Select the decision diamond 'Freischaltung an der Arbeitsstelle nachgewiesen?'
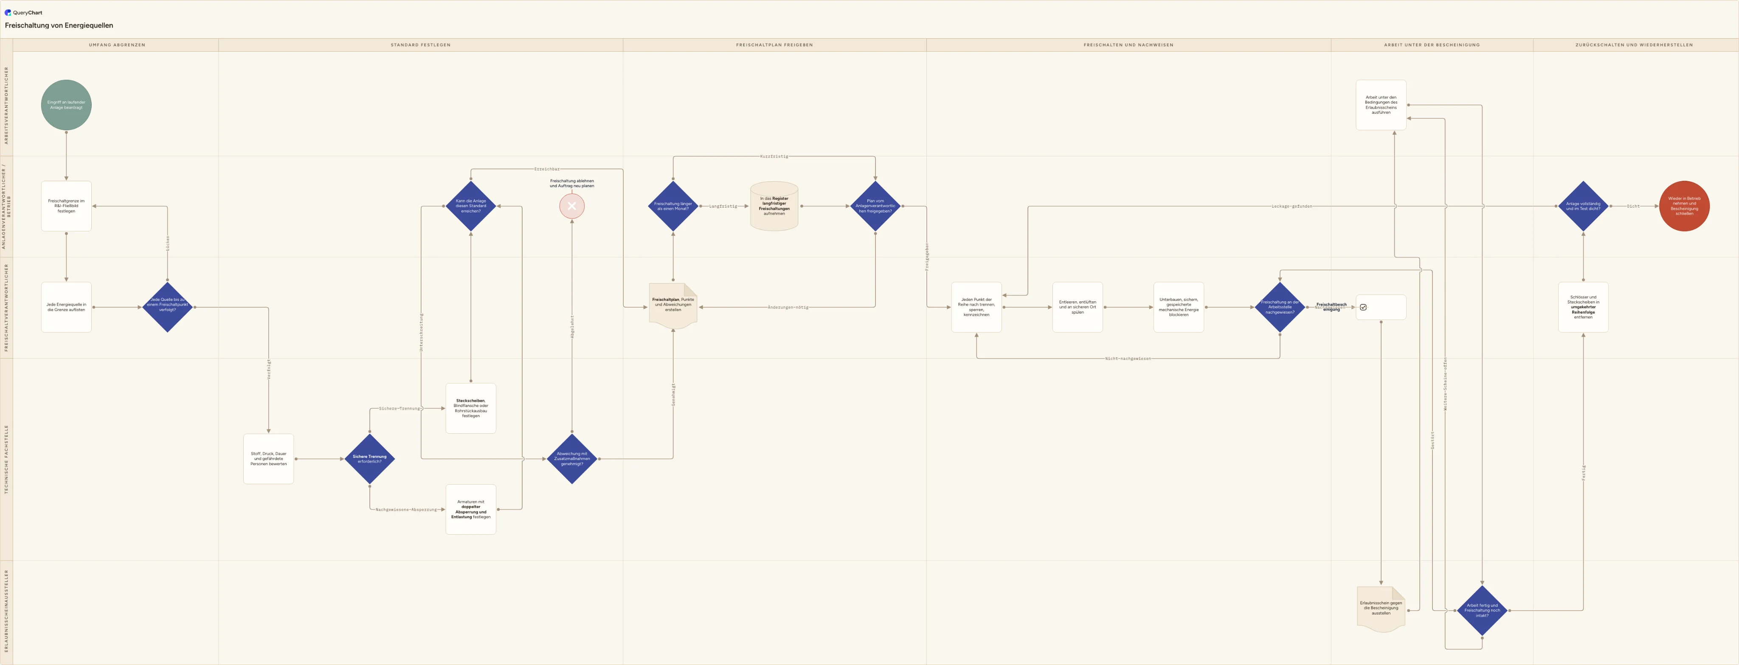This screenshot has height=665, width=1739. 1279,307
